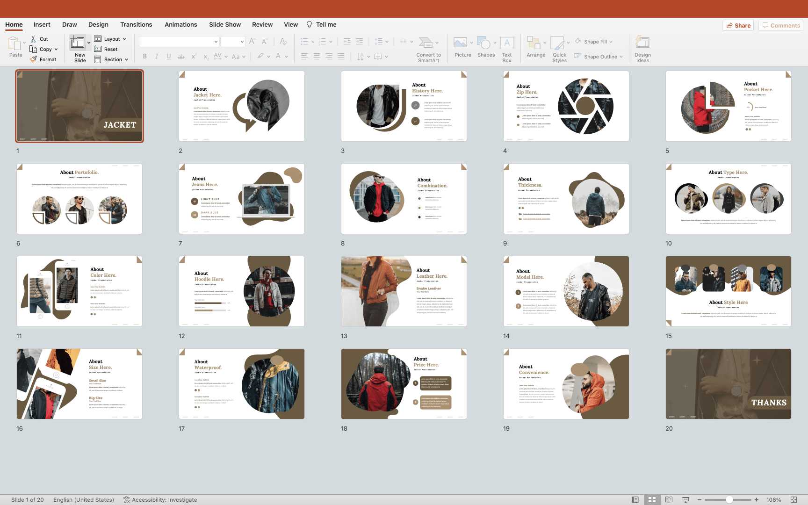Click the New Slide icon

point(78,43)
